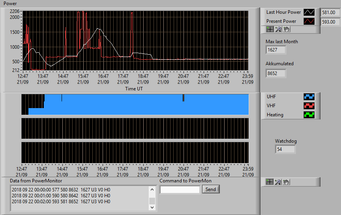The image size is (341, 215).
Task: Select the zoom tool in the bottom graph palette
Action: pyautogui.click(x=278, y=182)
